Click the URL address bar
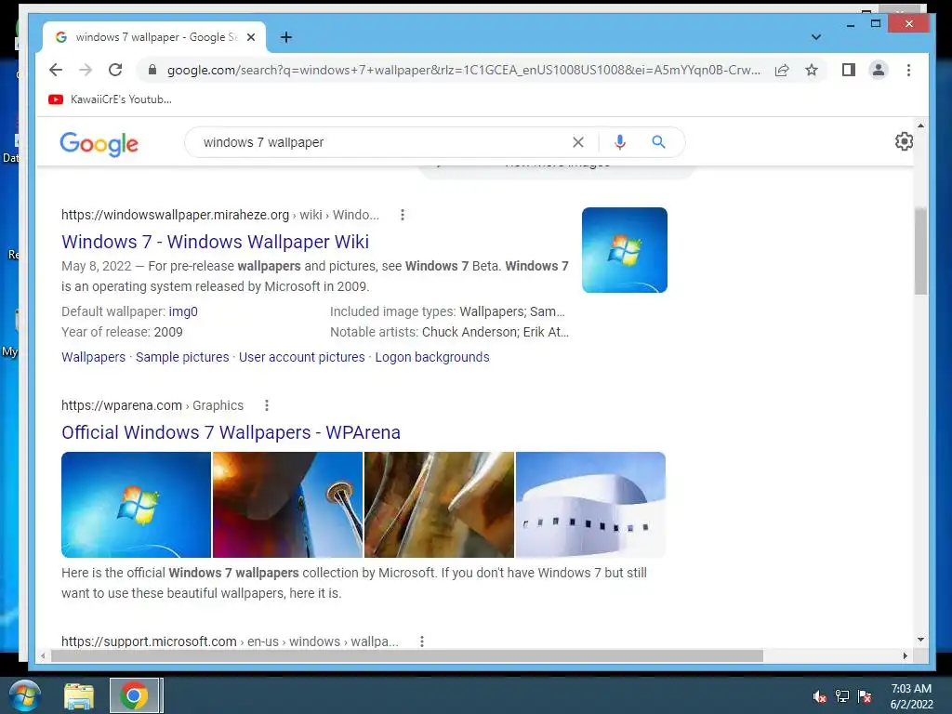The height and width of the screenshot is (714, 952). pyautogui.click(x=463, y=70)
